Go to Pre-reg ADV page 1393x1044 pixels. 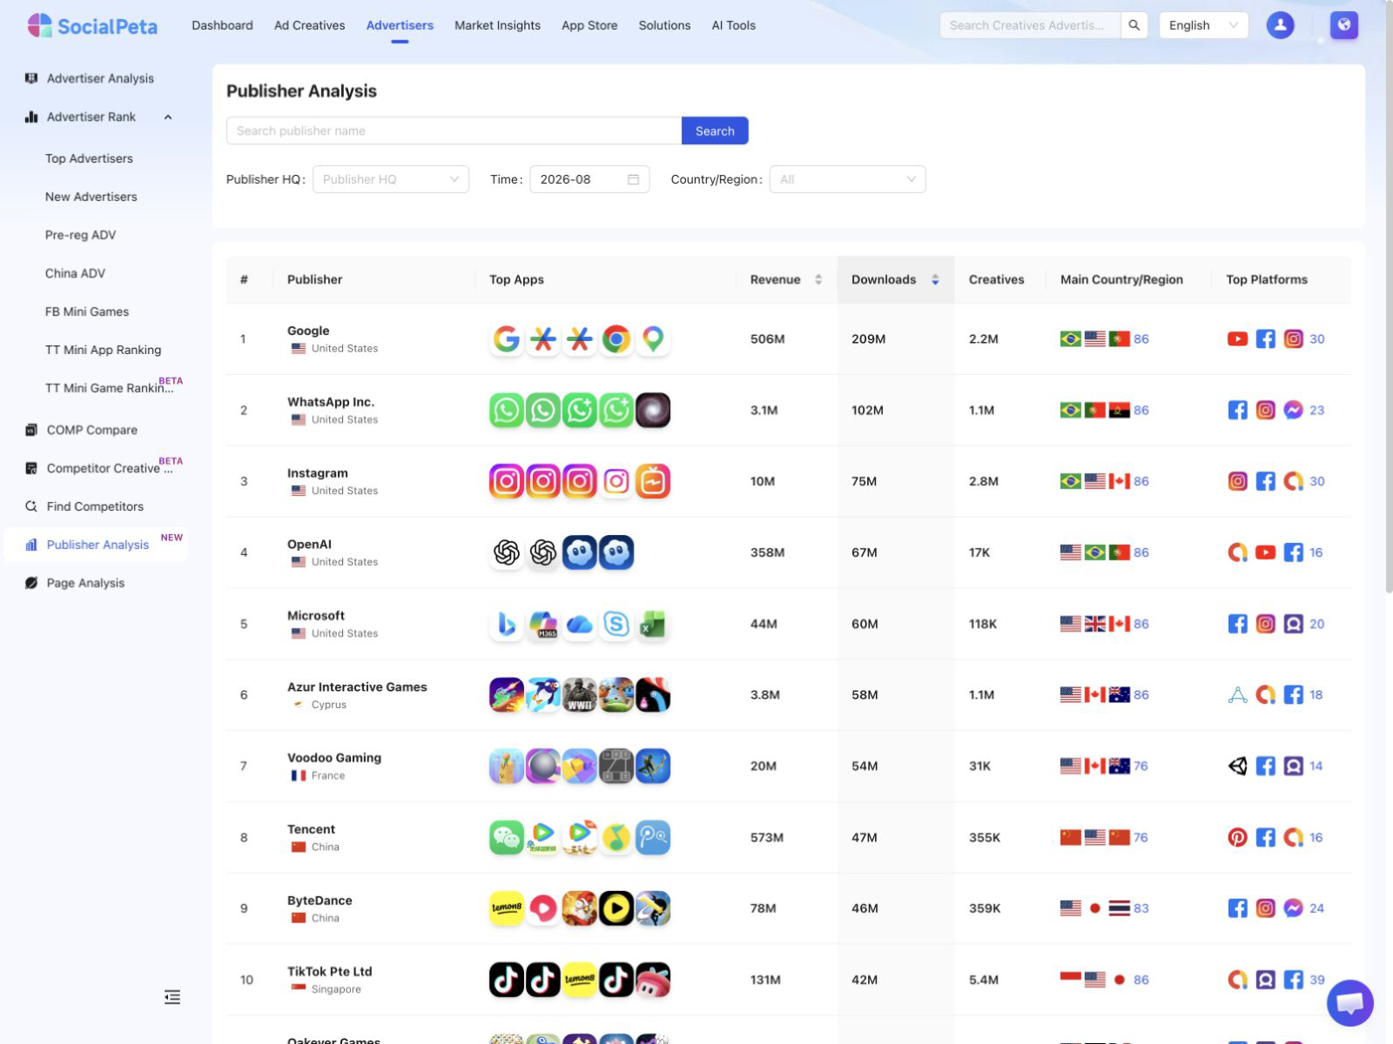tap(80, 235)
